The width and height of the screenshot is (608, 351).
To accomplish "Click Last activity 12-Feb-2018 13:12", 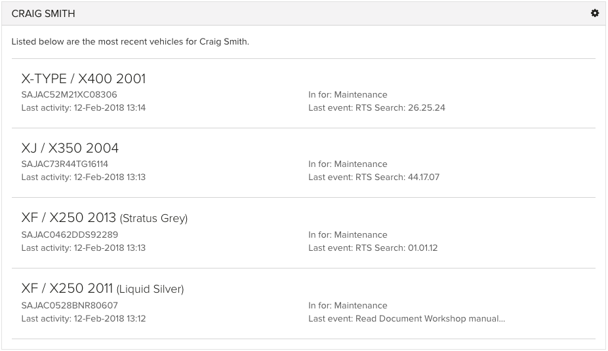I will pyautogui.click(x=83, y=318).
